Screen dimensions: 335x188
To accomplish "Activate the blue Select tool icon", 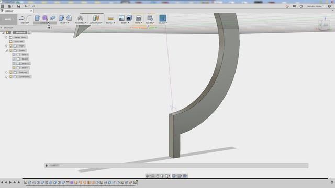I will point(163,18).
